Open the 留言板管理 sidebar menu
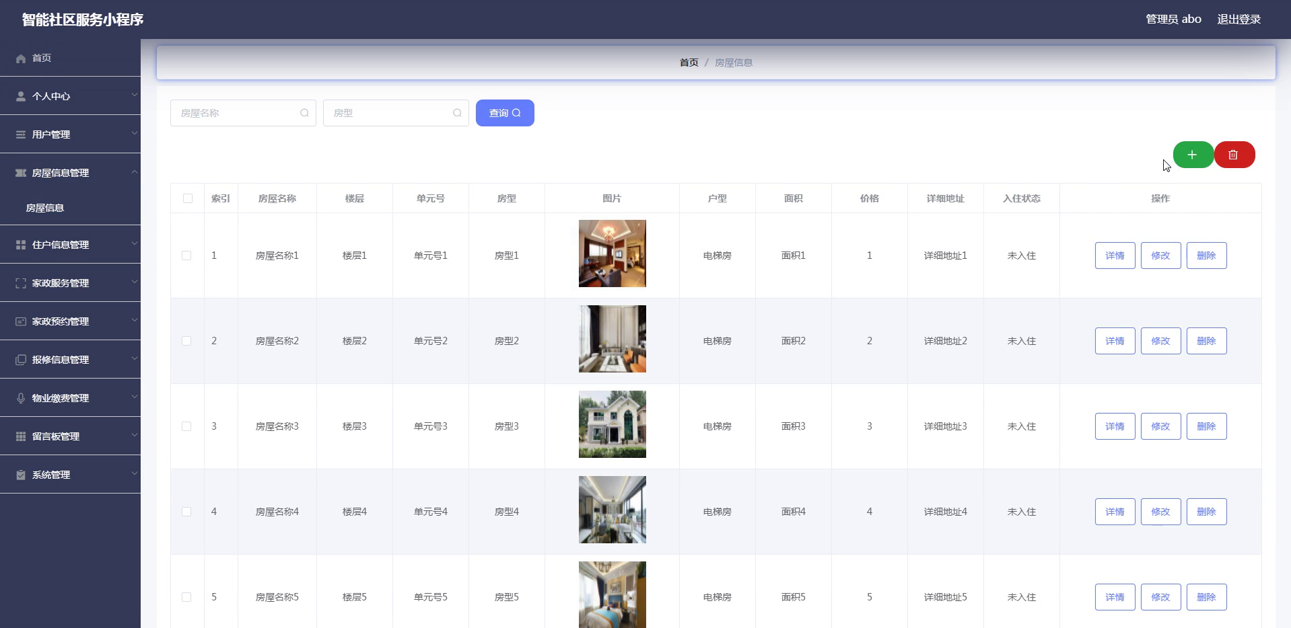Viewport: 1291px width, 628px height. 70,436
